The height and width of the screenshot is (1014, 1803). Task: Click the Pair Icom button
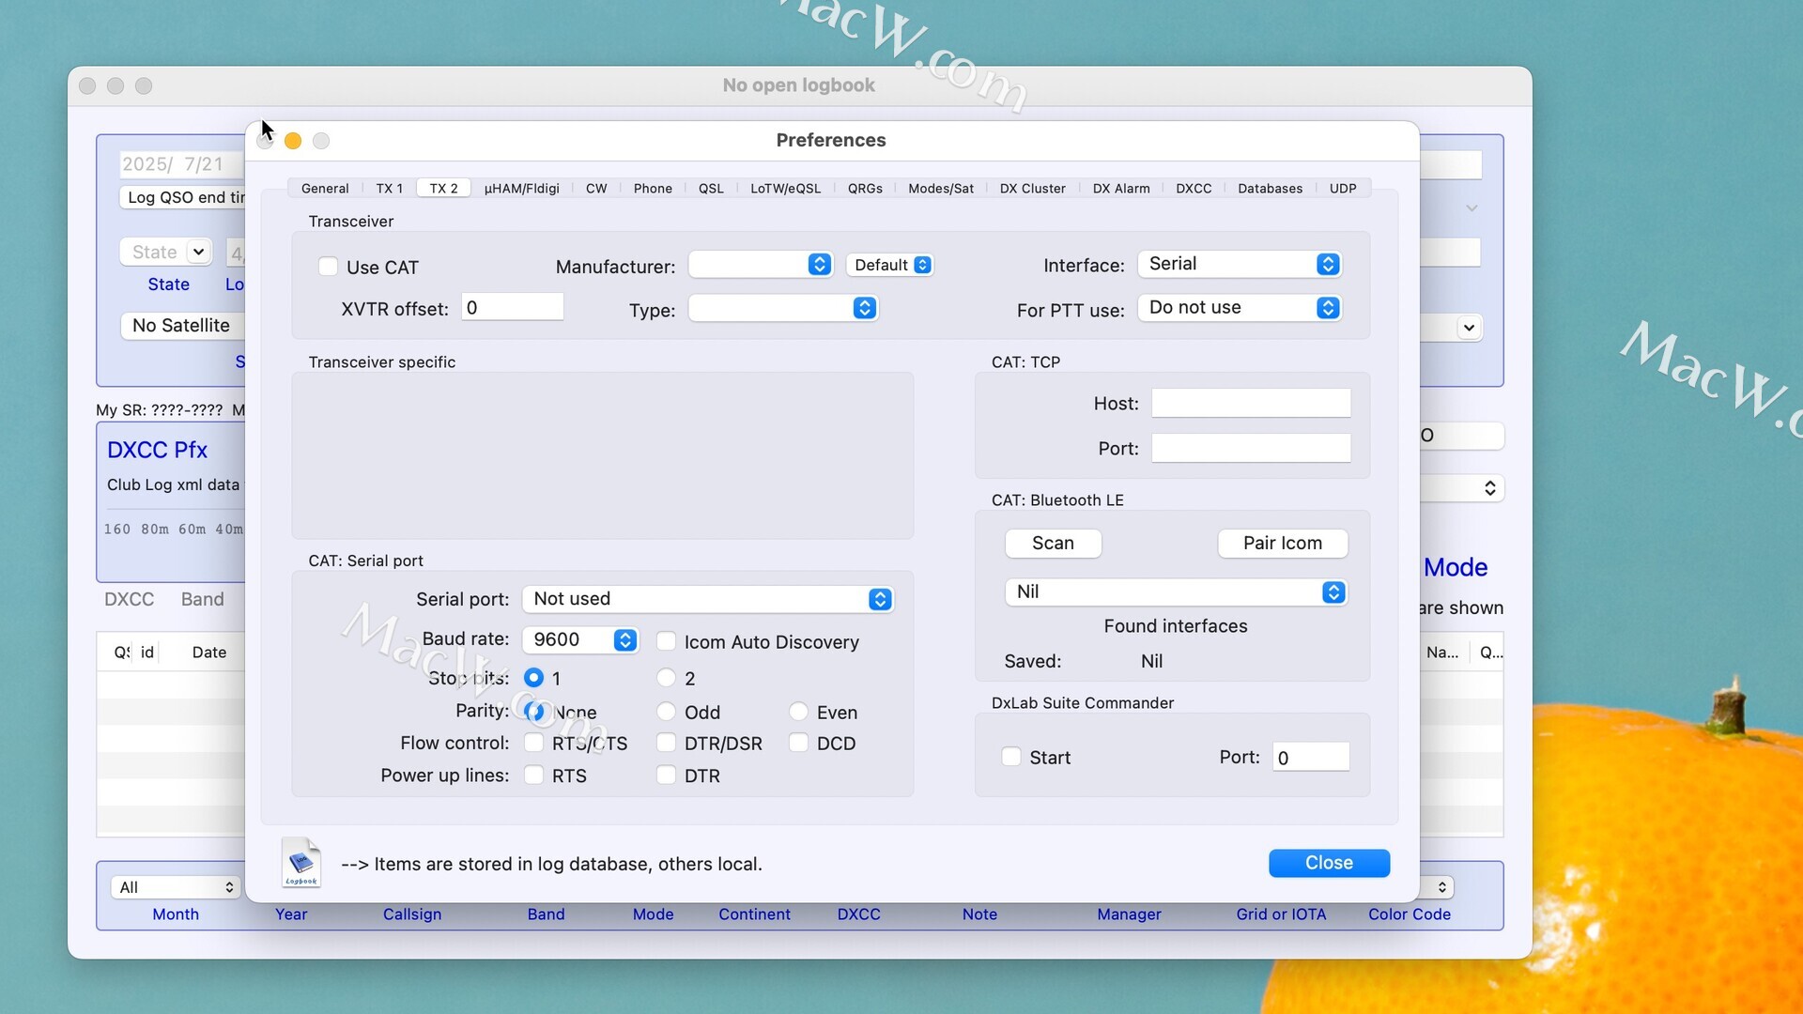pos(1282,543)
